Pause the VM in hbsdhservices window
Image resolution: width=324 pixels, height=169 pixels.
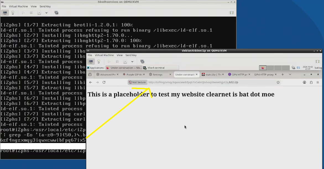[x=31, y=13]
